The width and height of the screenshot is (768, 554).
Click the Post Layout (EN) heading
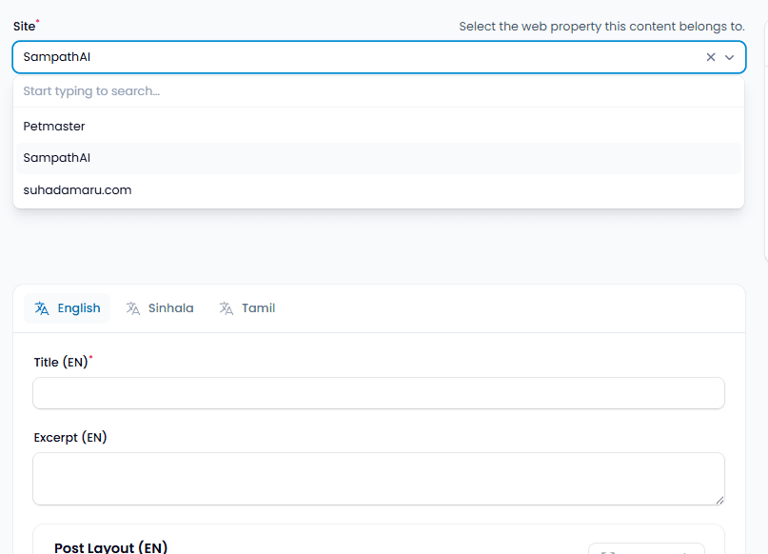[110, 547]
